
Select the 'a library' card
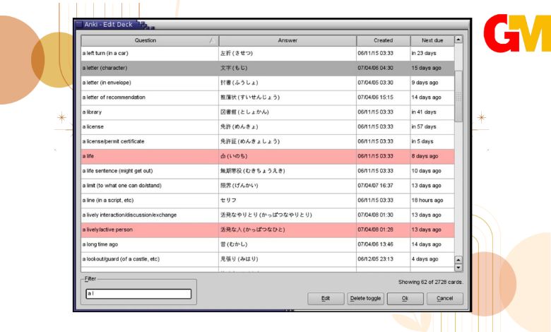pos(268,112)
